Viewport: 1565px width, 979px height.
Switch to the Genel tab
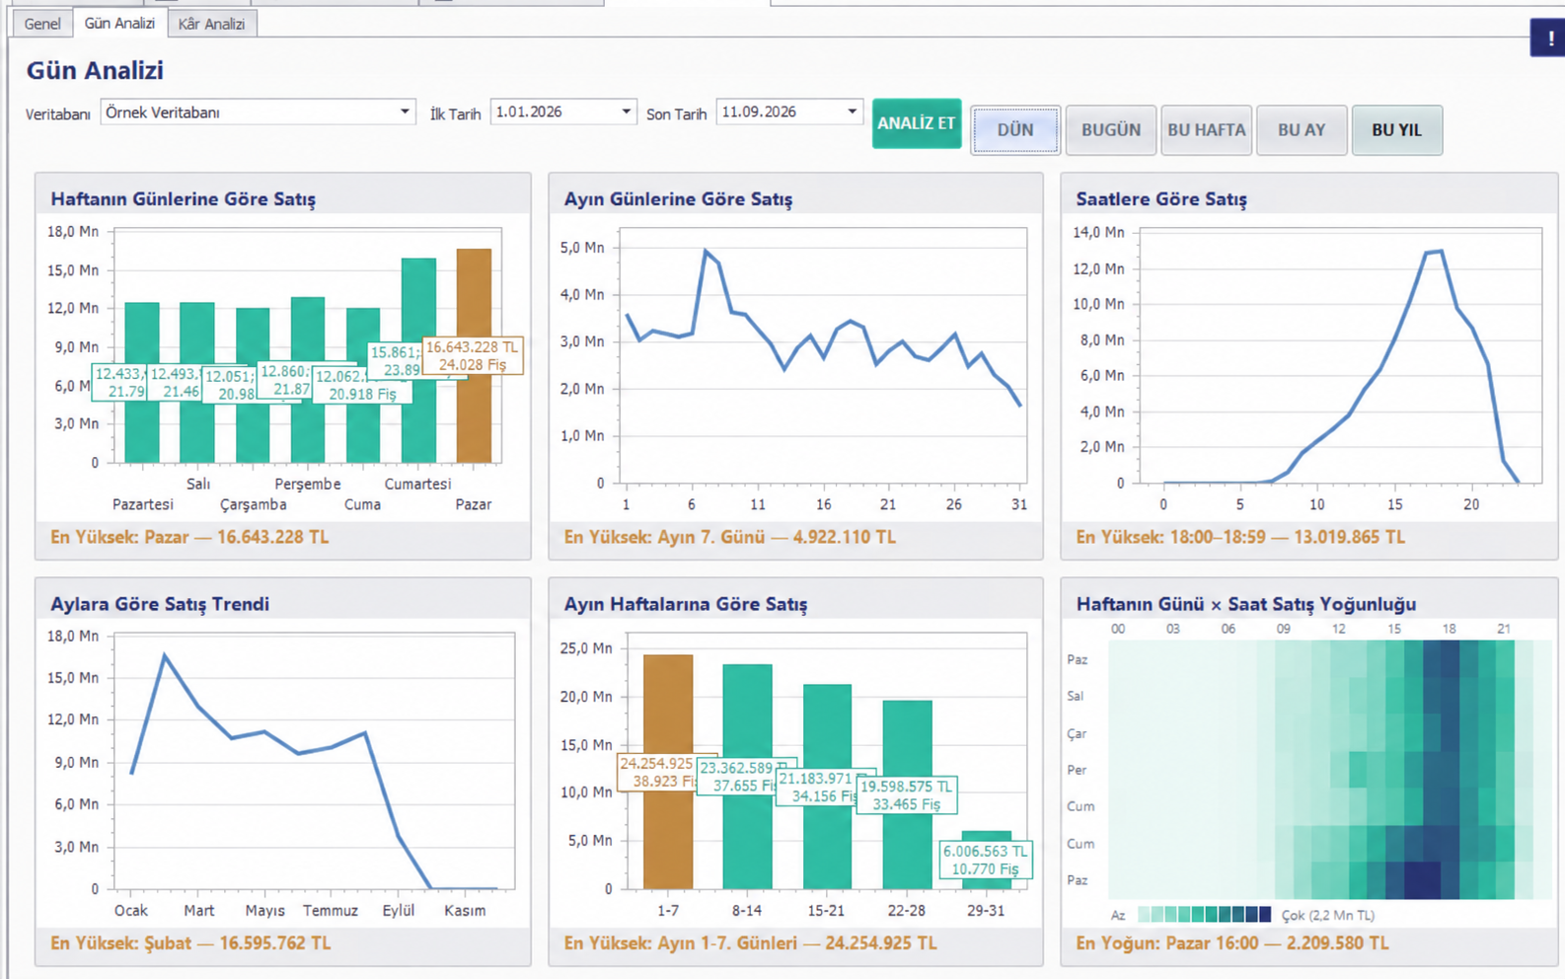(42, 24)
